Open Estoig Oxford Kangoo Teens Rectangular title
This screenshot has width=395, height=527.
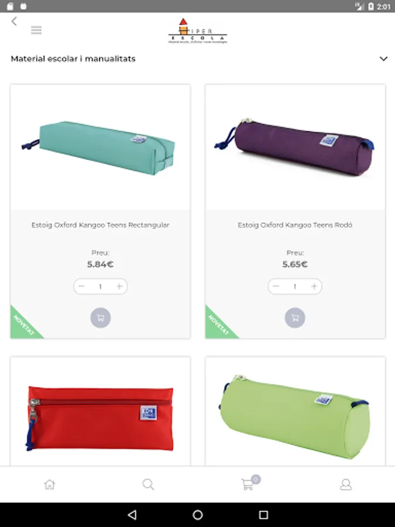pyautogui.click(x=100, y=225)
